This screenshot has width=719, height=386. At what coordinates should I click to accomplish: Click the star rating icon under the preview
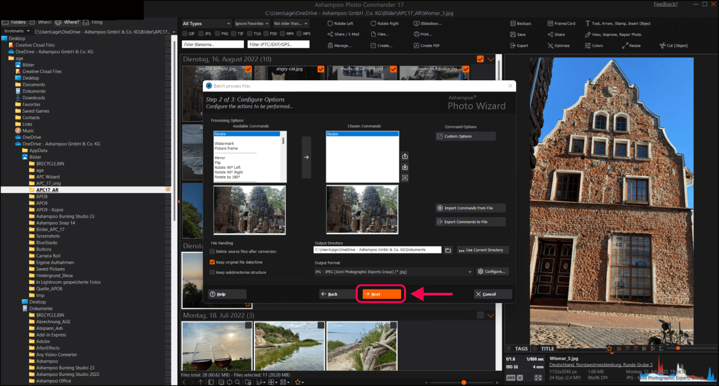[x=609, y=348]
